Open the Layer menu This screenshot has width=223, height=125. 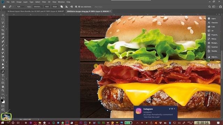(x=25, y=2)
